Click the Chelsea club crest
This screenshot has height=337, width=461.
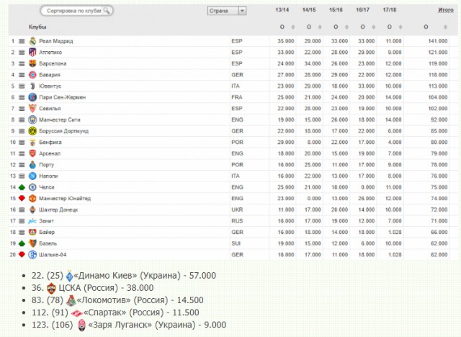tap(32, 187)
